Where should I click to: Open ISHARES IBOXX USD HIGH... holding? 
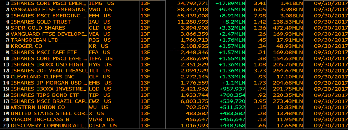(49, 64)
